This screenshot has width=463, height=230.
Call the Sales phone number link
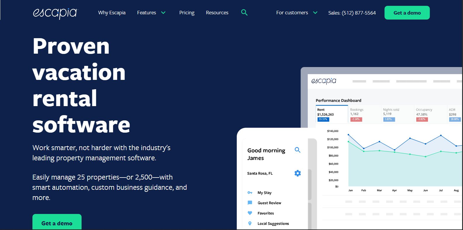tap(352, 13)
